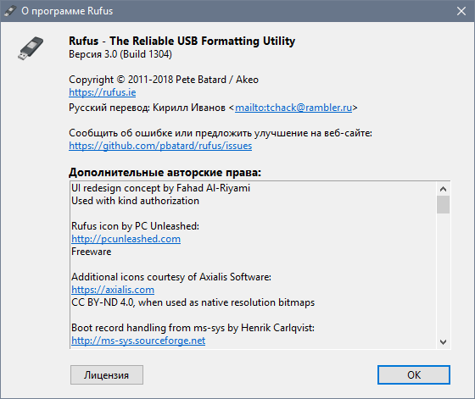The height and width of the screenshot is (399, 475).
Task: Click the empty scrollbar track below the thumb
Action: tap(443, 274)
